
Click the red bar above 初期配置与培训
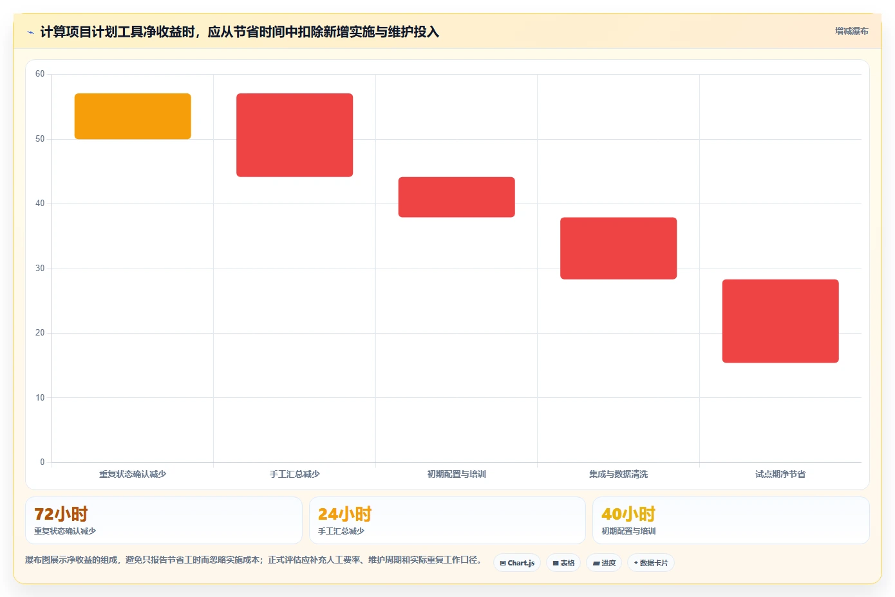(x=457, y=197)
